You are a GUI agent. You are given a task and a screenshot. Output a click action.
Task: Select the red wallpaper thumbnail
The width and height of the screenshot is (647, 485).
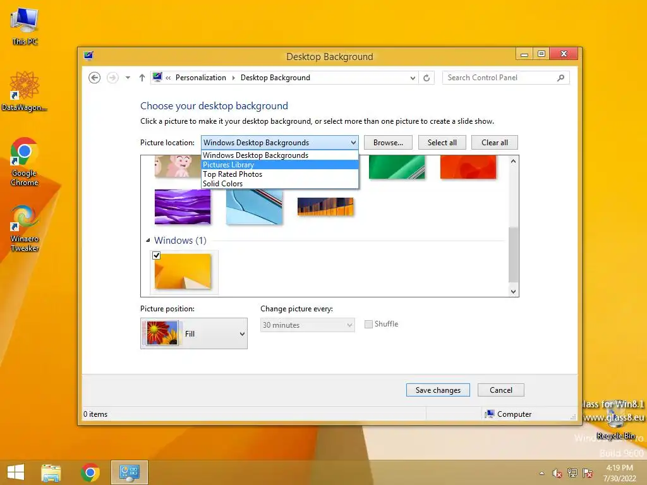(468, 167)
